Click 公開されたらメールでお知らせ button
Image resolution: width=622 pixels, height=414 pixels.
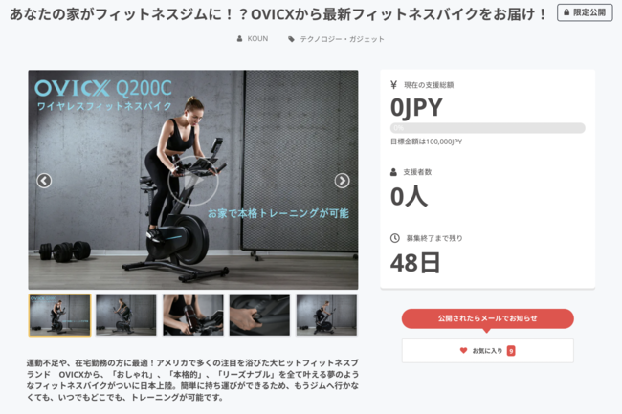(x=487, y=318)
